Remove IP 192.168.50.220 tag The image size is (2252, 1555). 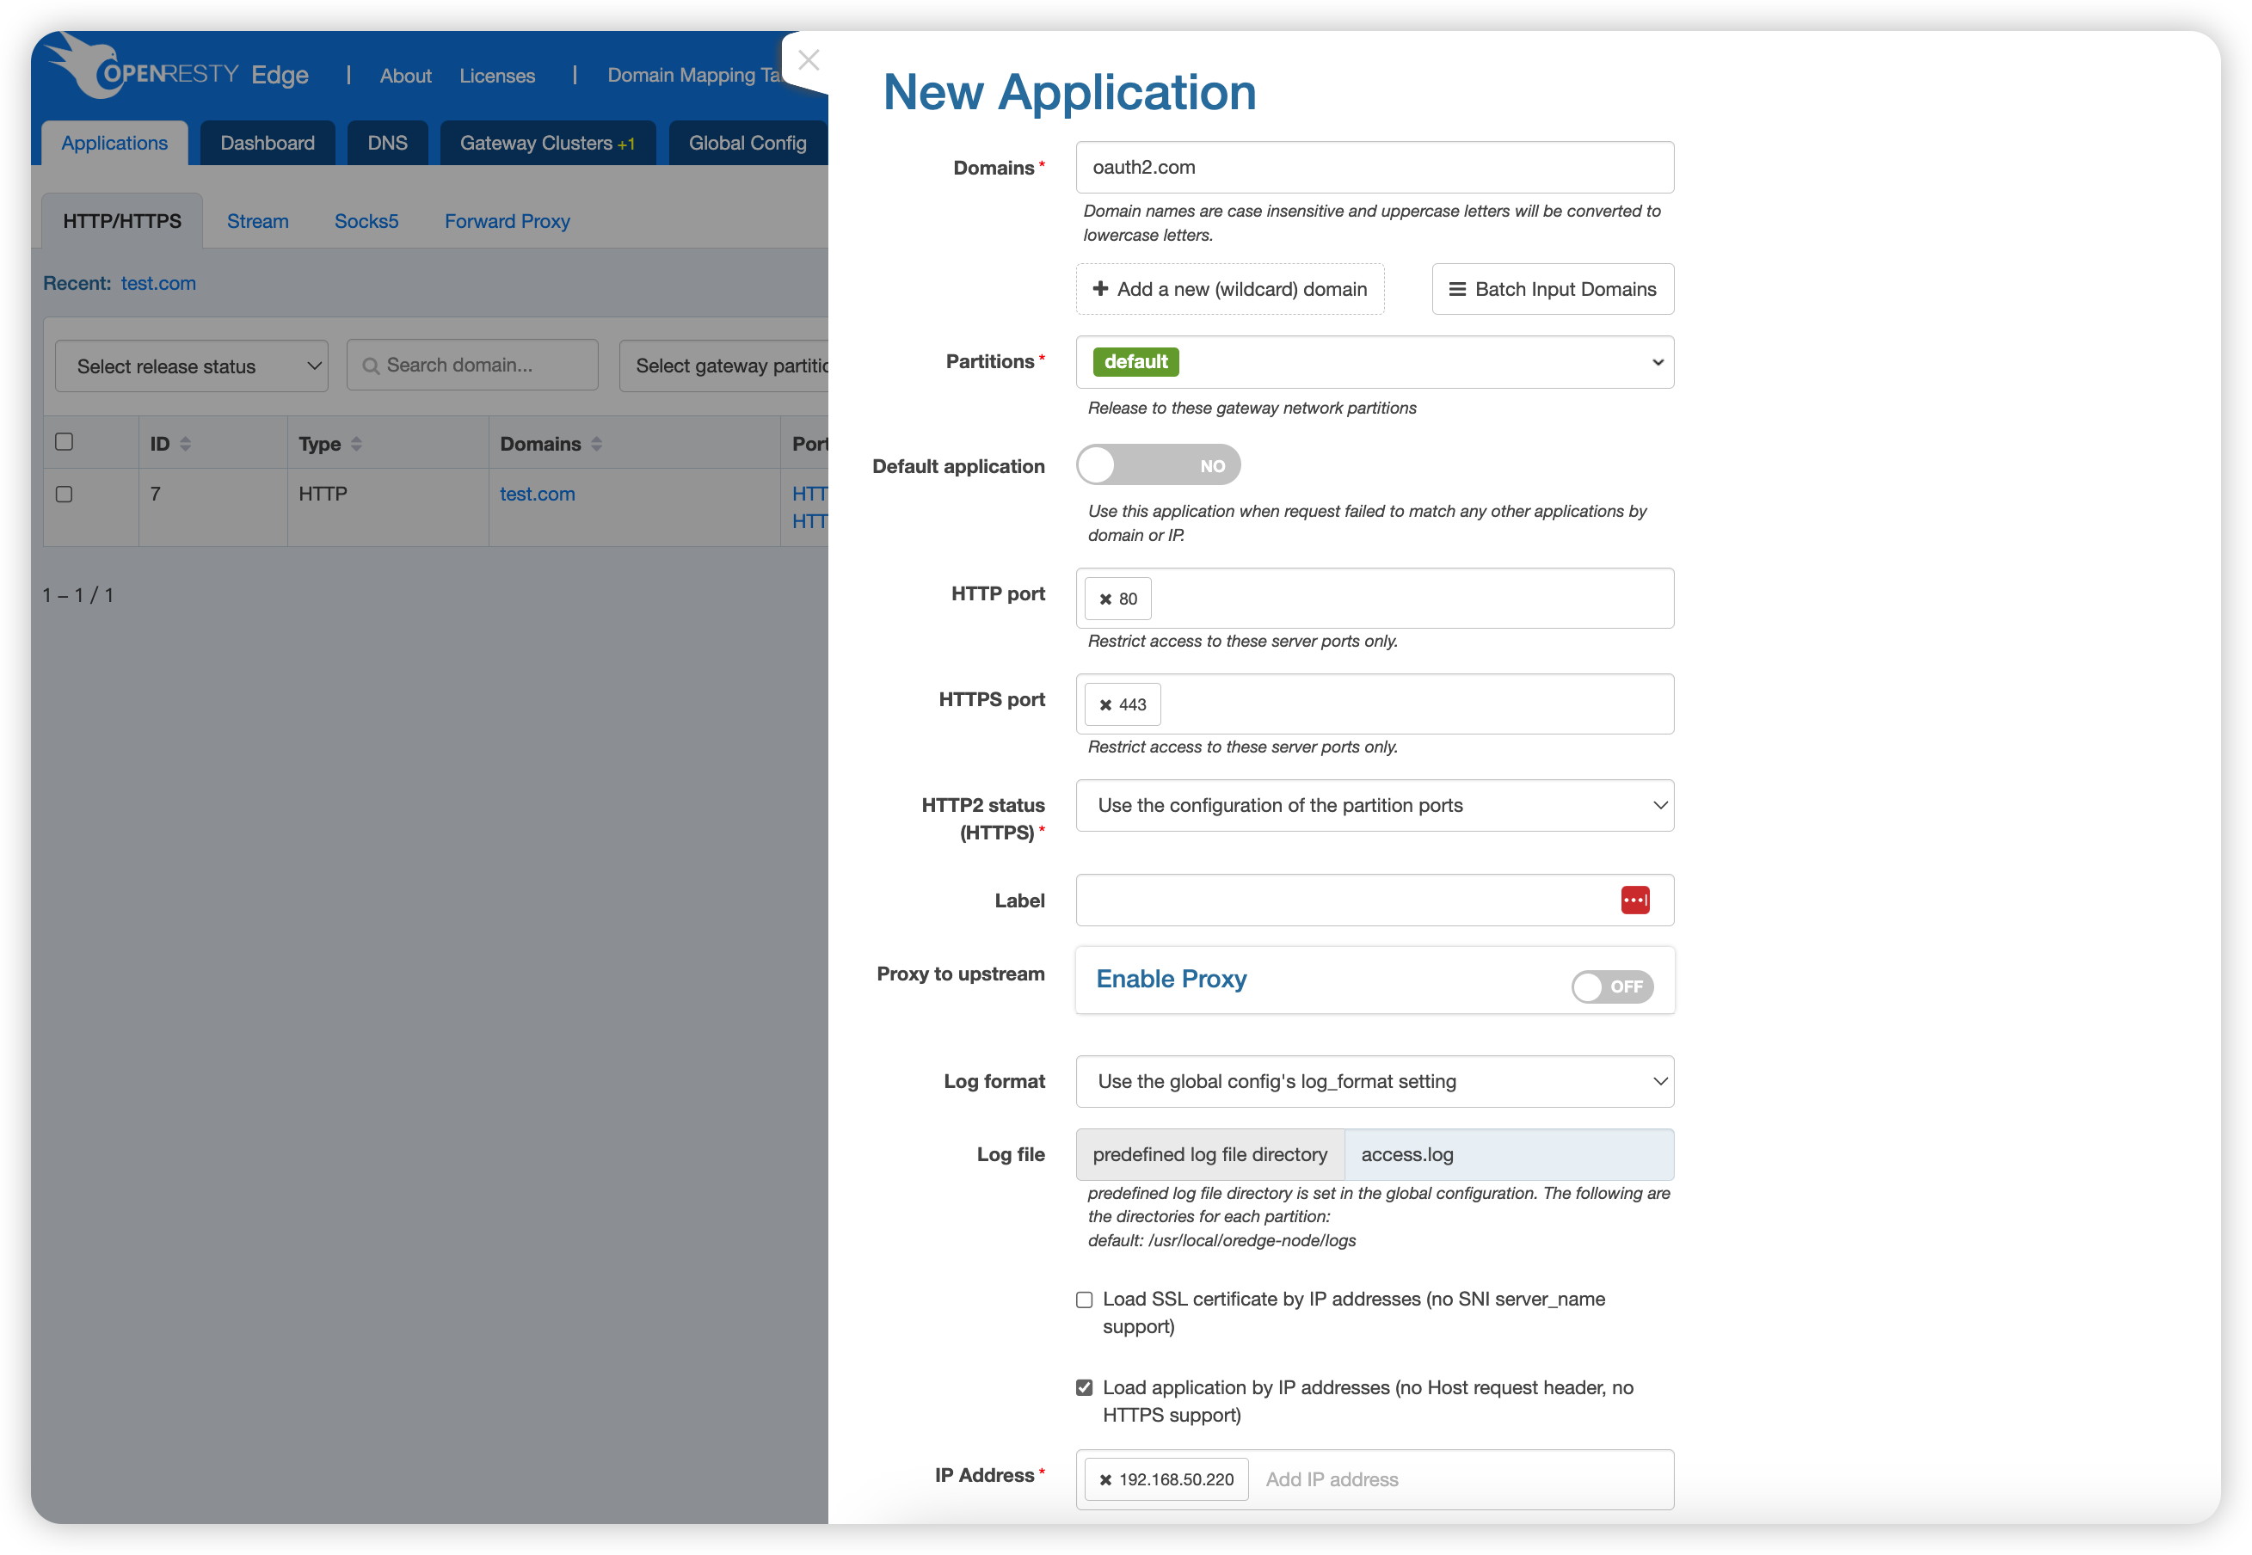point(1105,1479)
